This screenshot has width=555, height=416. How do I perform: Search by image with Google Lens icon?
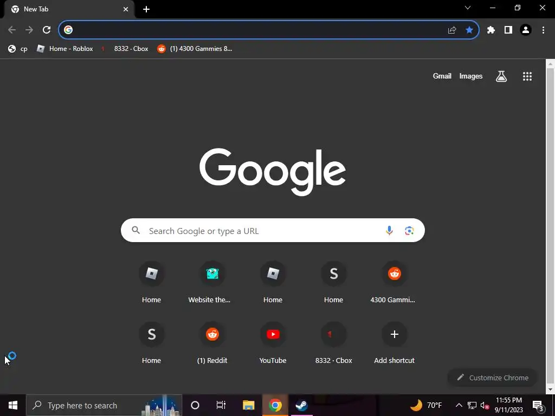[409, 231]
